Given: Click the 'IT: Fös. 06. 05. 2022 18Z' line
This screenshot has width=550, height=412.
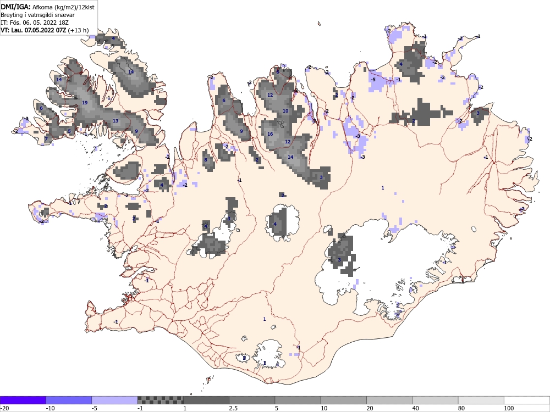Looking at the screenshot, I should 35,23.
